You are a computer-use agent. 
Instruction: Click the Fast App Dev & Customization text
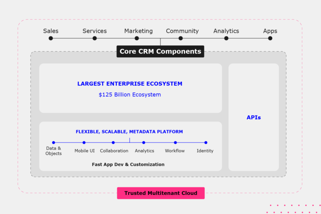pyautogui.click(x=128, y=165)
